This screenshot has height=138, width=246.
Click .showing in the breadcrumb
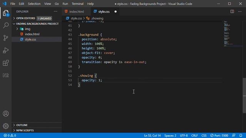click(x=97, y=18)
